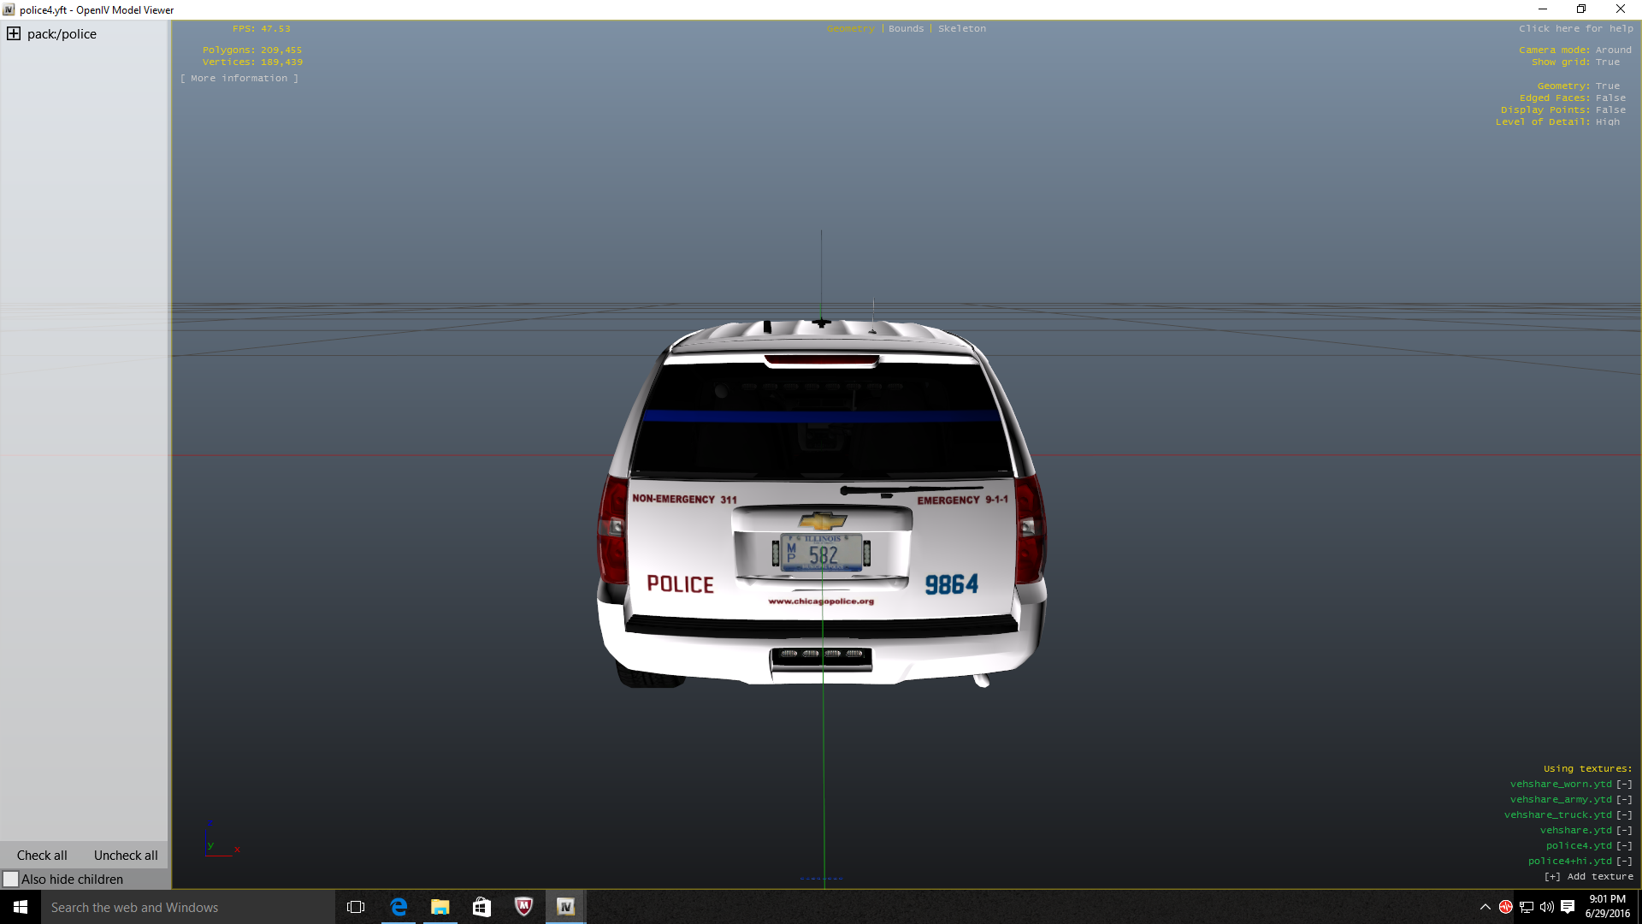This screenshot has height=924, width=1642.
Task: Switch to Bounds view tab
Action: [x=906, y=29]
